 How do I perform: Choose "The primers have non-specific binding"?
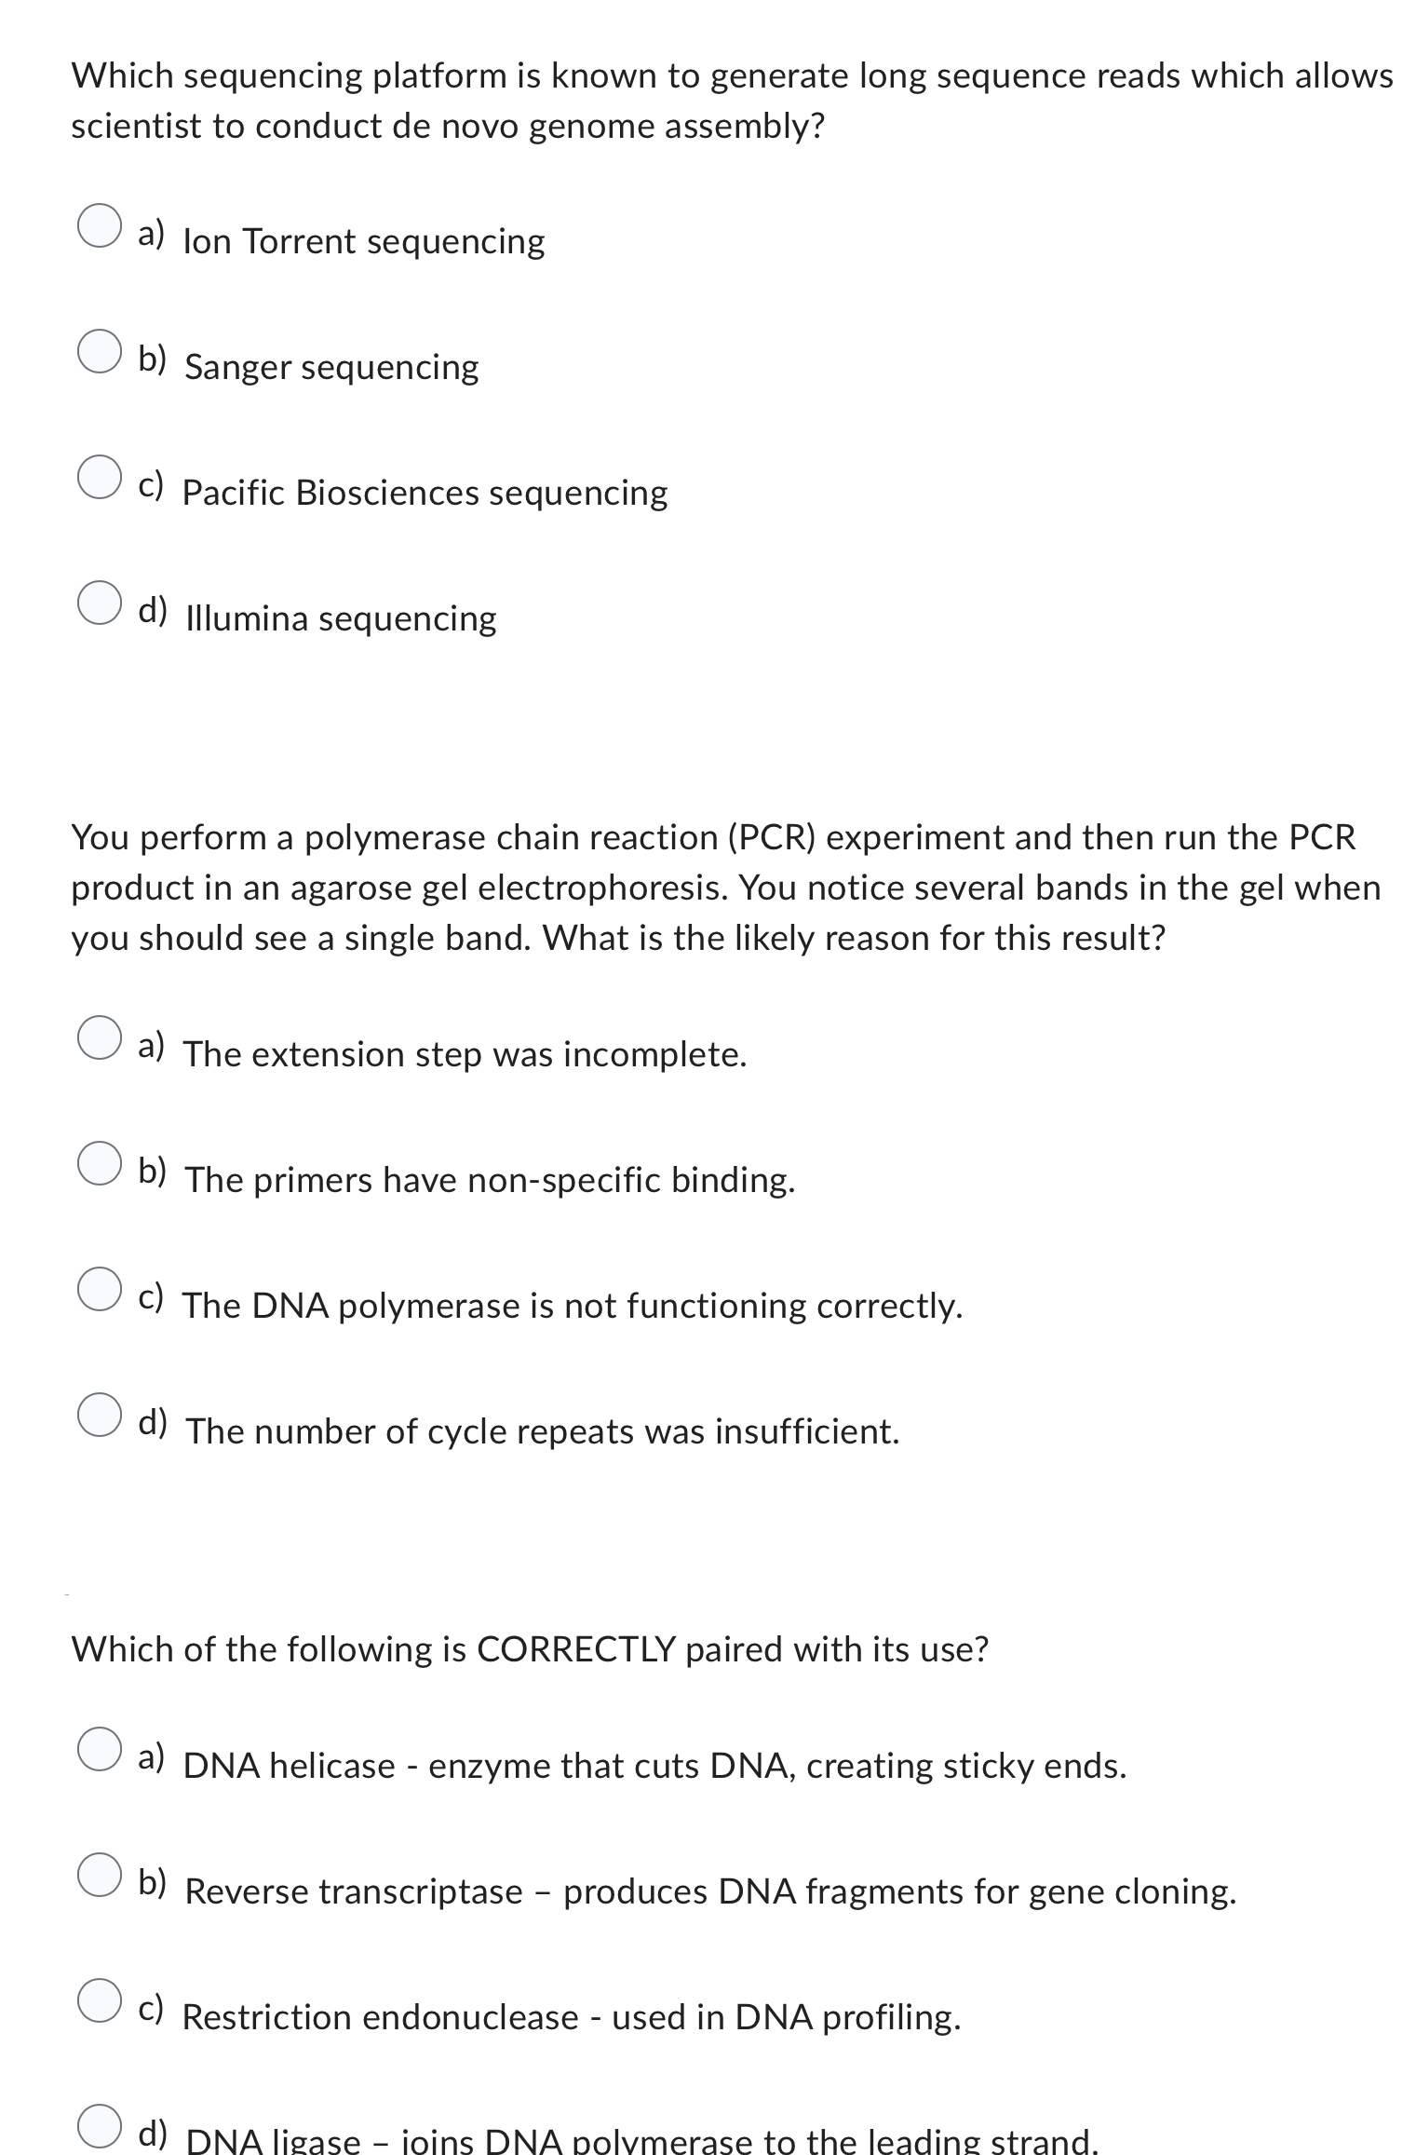coord(100,1165)
